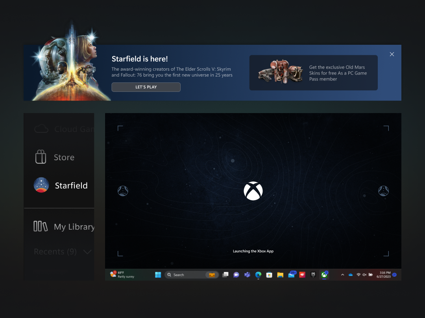Click the Launching the Xbox App text
Viewport: 425px width, 318px height.
tap(253, 251)
